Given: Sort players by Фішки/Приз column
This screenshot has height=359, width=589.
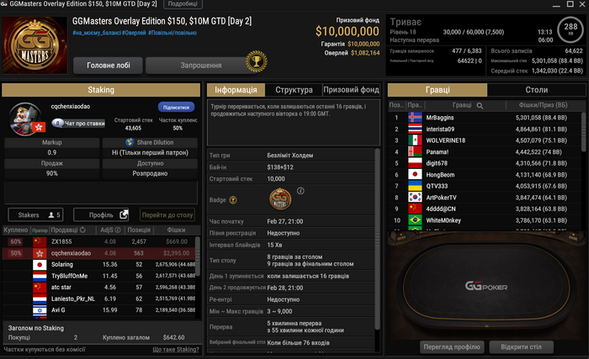Looking at the screenshot, I should (x=543, y=105).
